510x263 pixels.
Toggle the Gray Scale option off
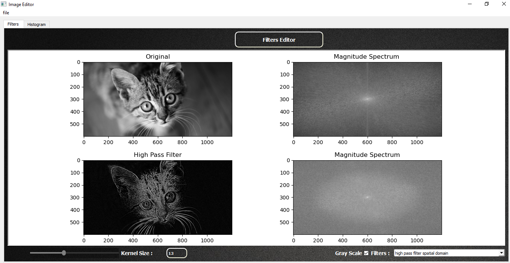(x=366, y=253)
